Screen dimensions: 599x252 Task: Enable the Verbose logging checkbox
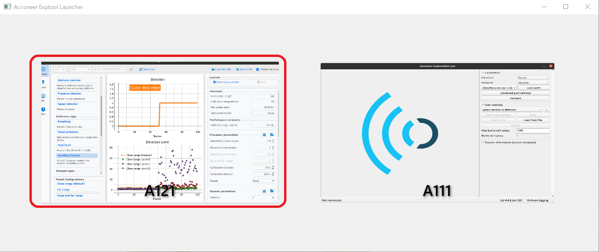point(525,200)
